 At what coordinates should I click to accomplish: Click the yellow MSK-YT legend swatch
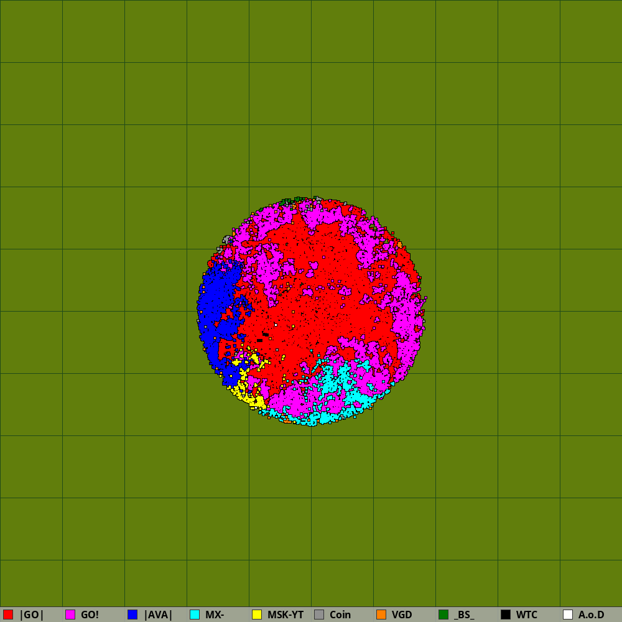click(x=257, y=615)
